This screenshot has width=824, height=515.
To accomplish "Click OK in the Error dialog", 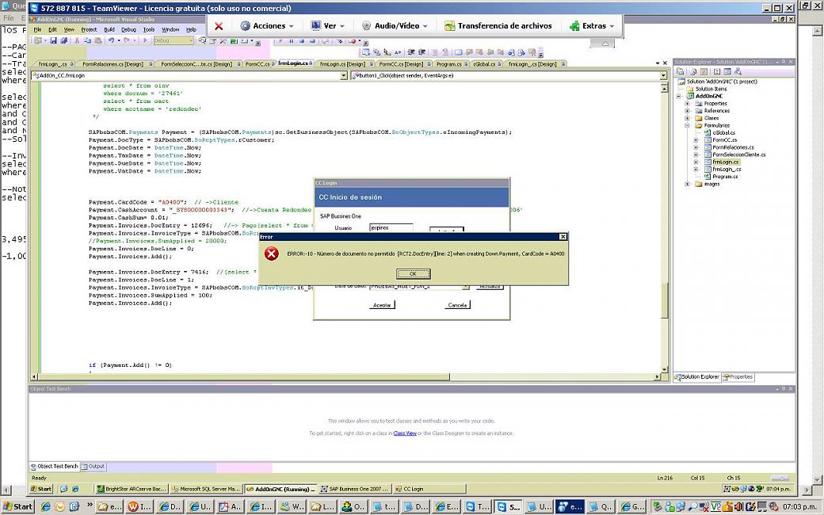I will click(x=413, y=274).
